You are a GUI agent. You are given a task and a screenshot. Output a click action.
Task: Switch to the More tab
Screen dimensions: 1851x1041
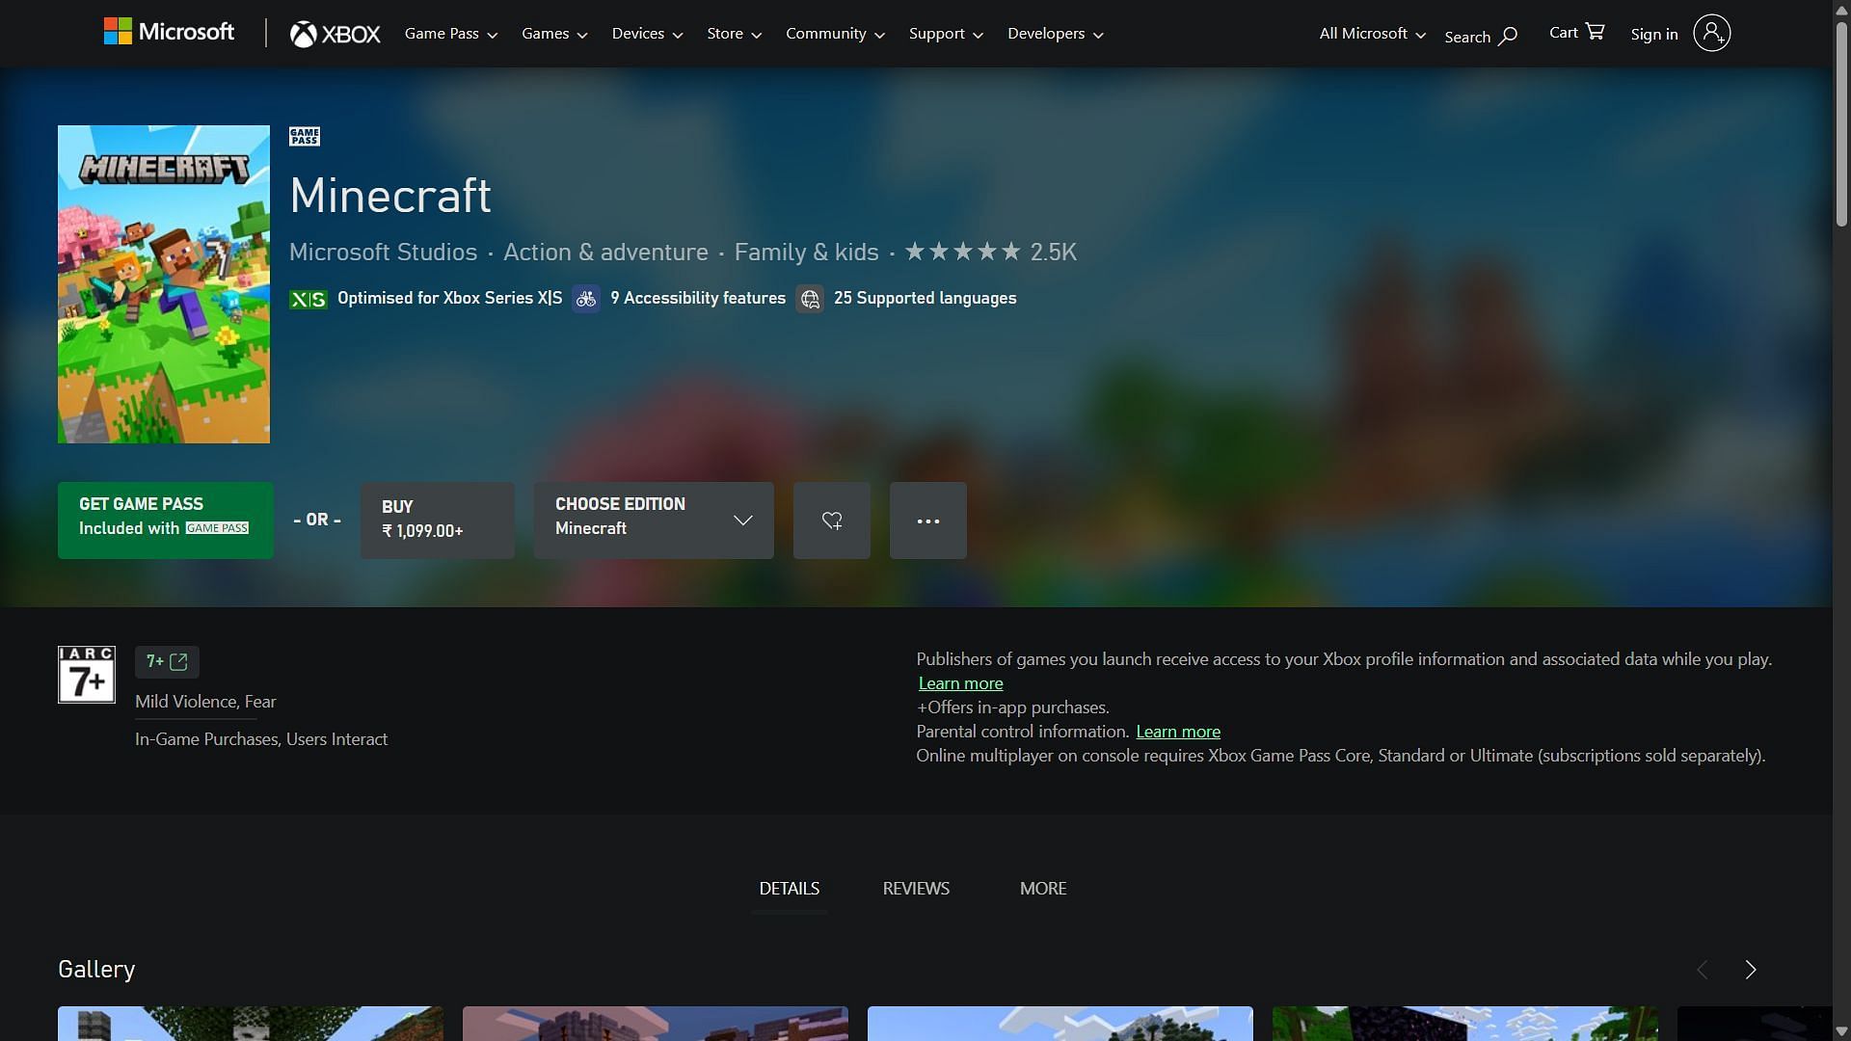tap(1043, 889)
